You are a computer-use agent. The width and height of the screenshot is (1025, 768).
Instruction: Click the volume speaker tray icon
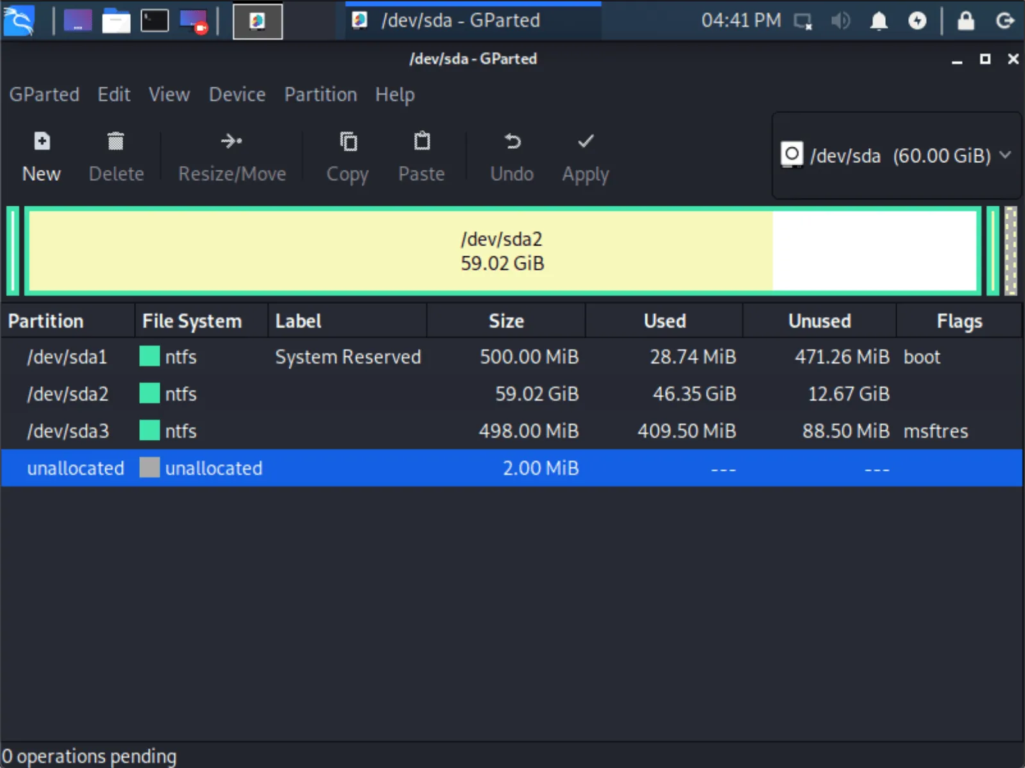pyautogui.click(x=840, y=21)
